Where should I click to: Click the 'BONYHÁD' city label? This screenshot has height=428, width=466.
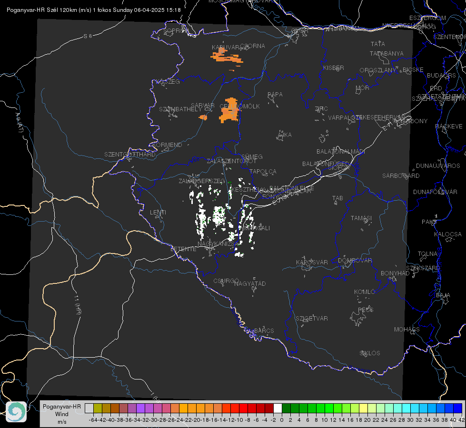tap(395, 273)
